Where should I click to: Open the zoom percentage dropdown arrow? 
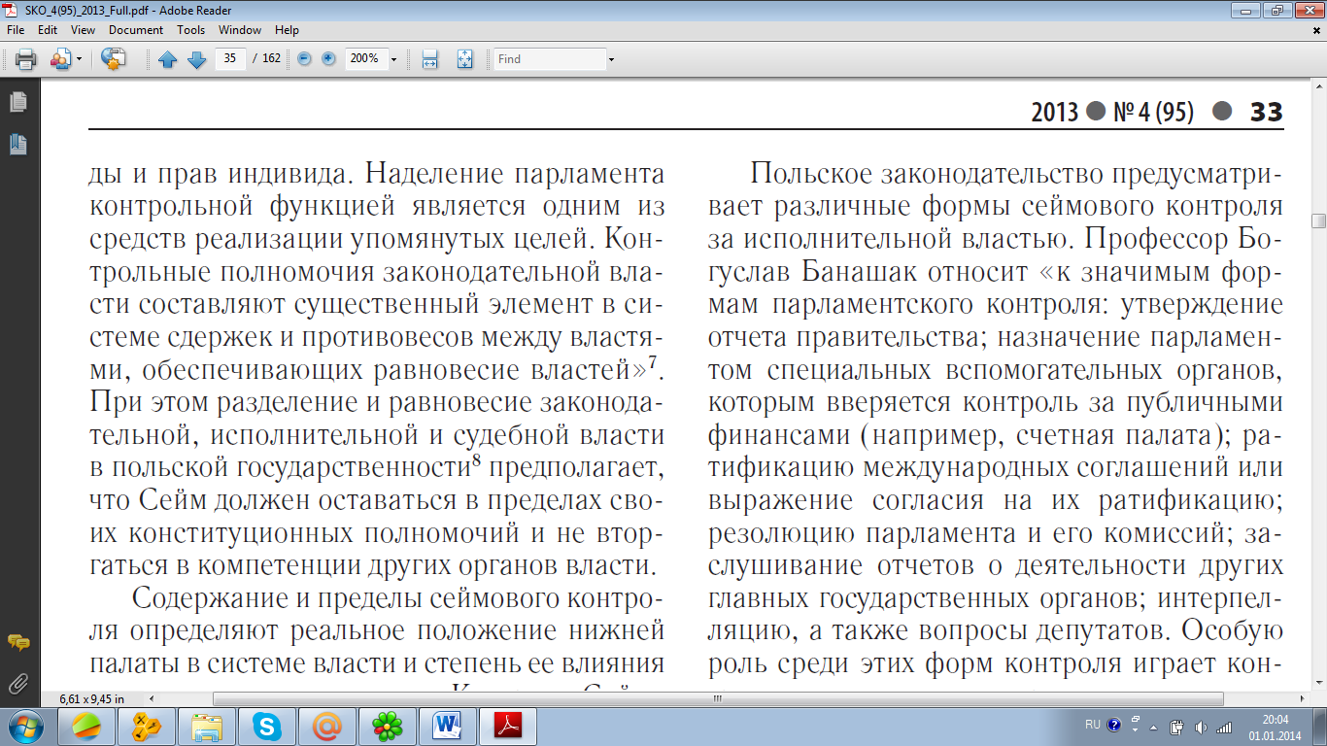tap(393, 59)
